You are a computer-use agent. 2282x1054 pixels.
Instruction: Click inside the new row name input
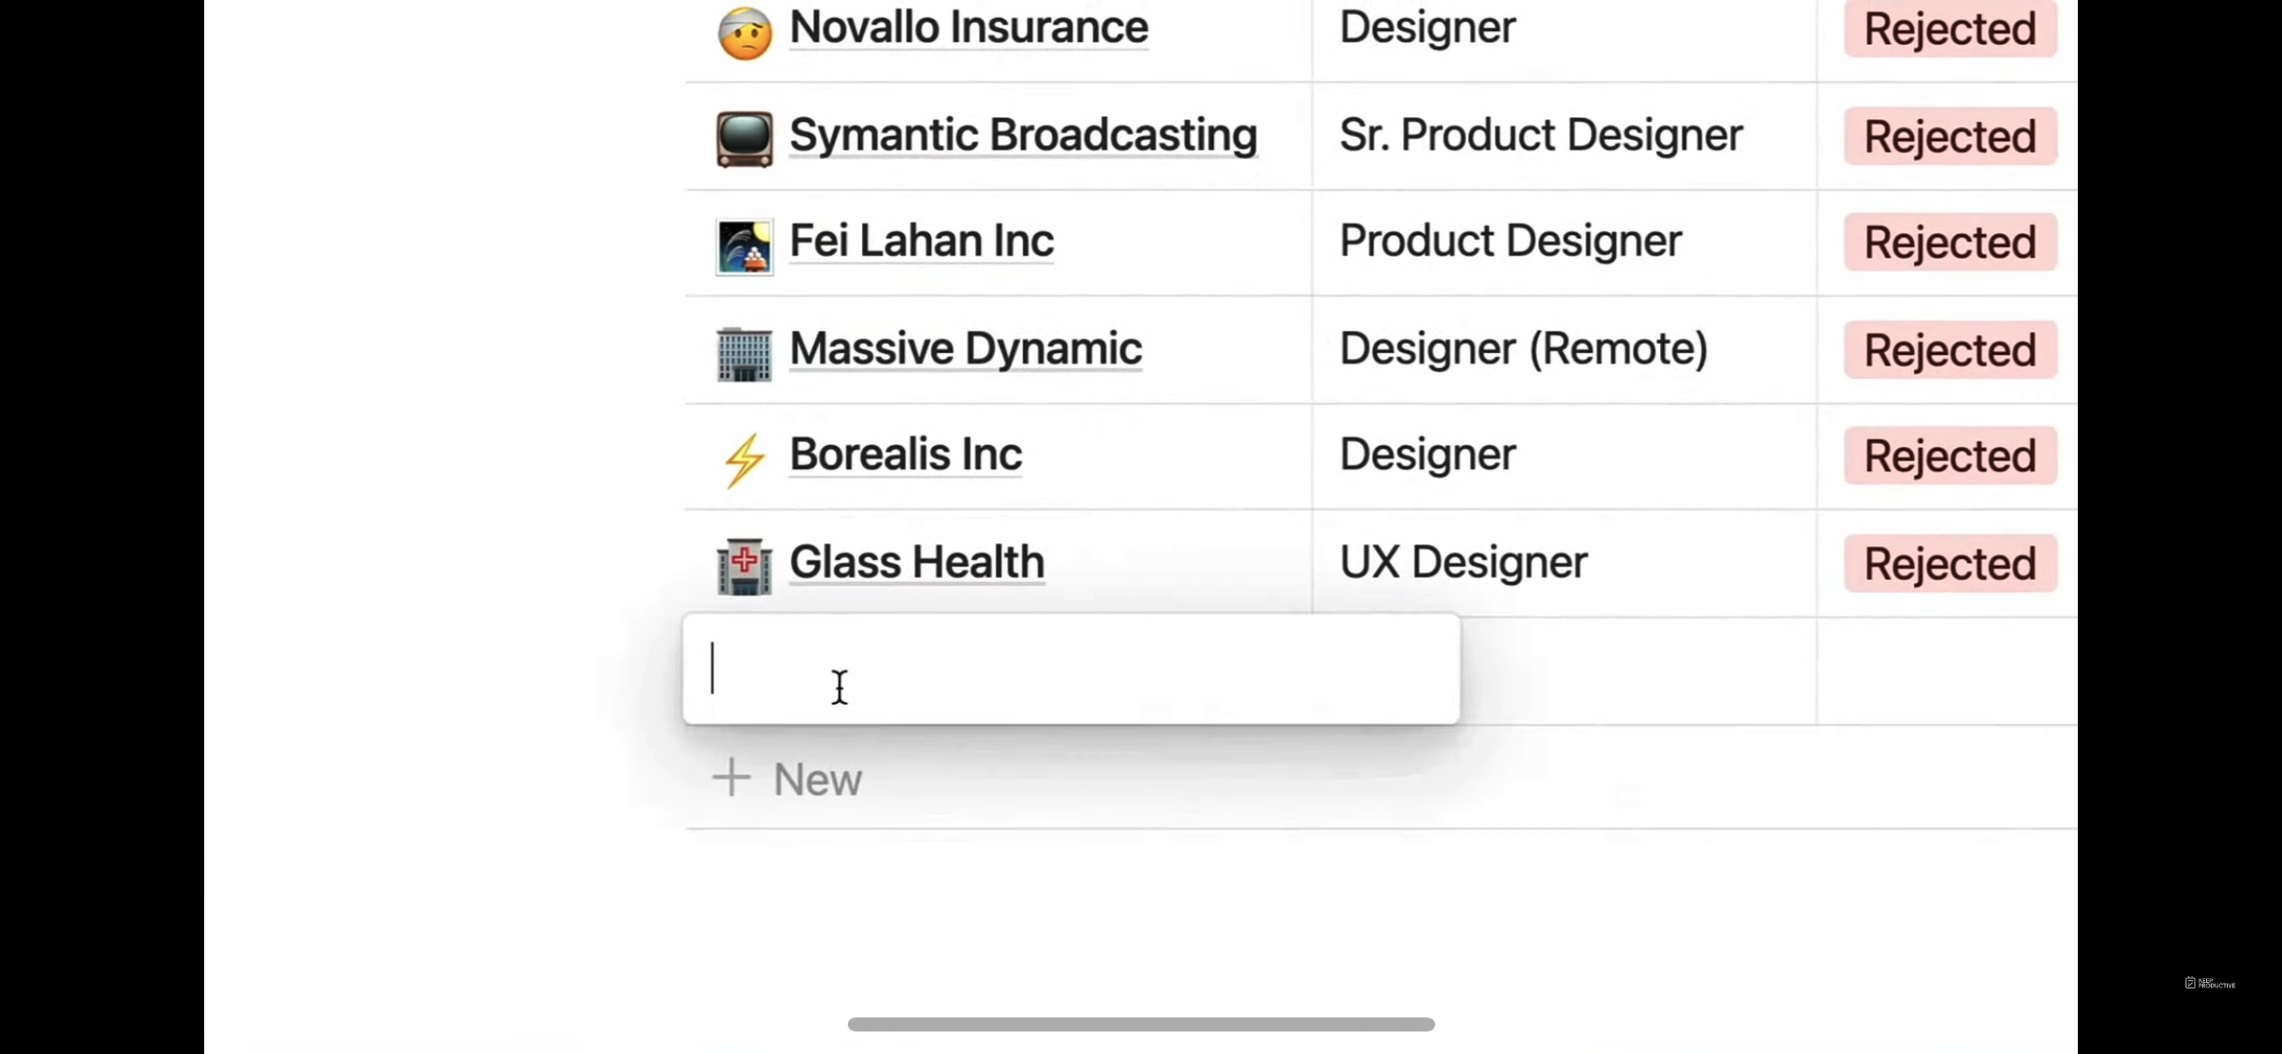click(1072, 669)
